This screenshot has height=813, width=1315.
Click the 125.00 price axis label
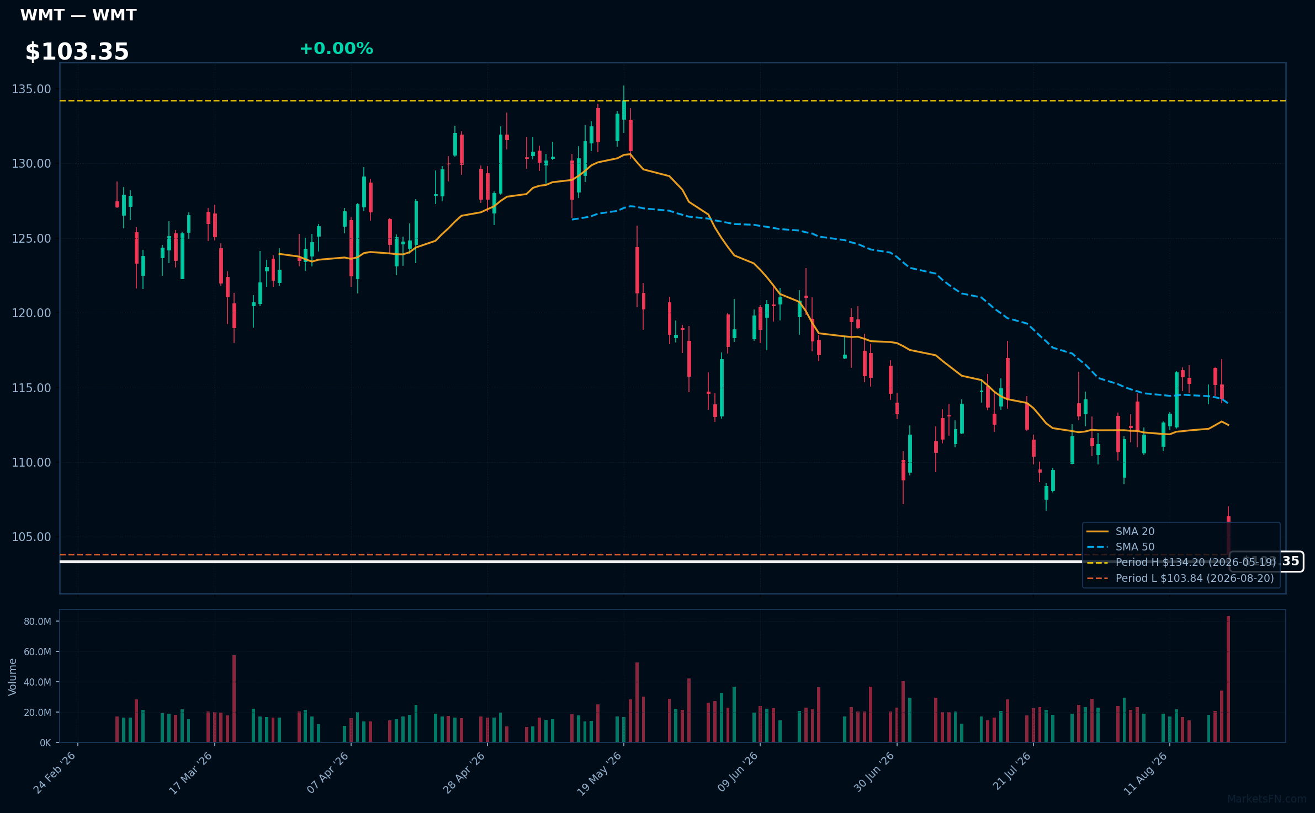click(31, 239)
